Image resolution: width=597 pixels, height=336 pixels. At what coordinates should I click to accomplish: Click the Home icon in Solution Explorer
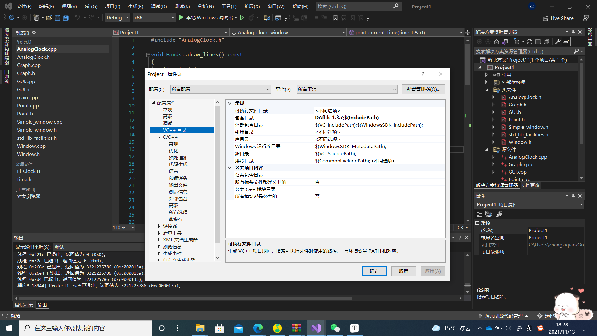tap(497, 41)
